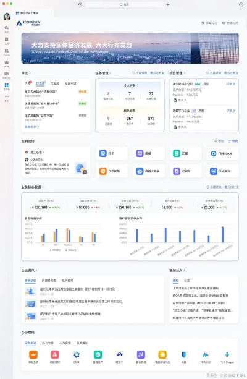Select the 新闻动态 news tab
The width and height of the screenshot is (247, 379).
pyautogui.click(x=30, y=281)
